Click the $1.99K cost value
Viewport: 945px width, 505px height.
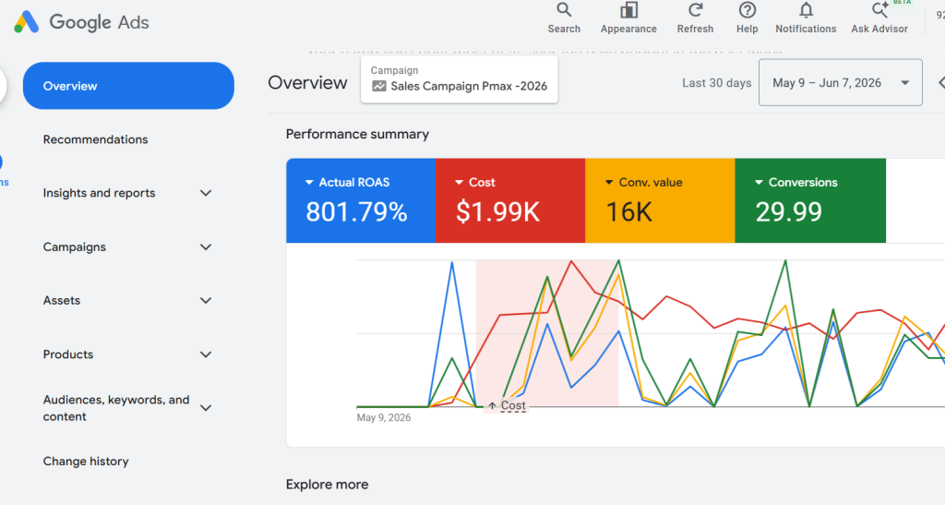497,212
